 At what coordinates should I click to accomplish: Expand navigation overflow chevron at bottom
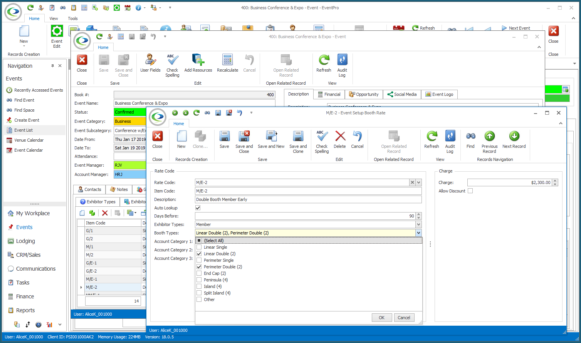tap(60, 325)
